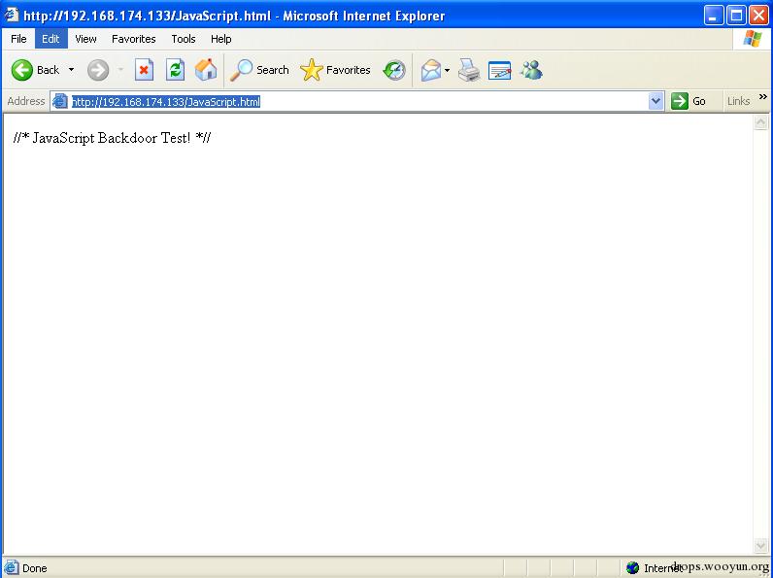Stop page loading with red X icon

pos(144,70)
